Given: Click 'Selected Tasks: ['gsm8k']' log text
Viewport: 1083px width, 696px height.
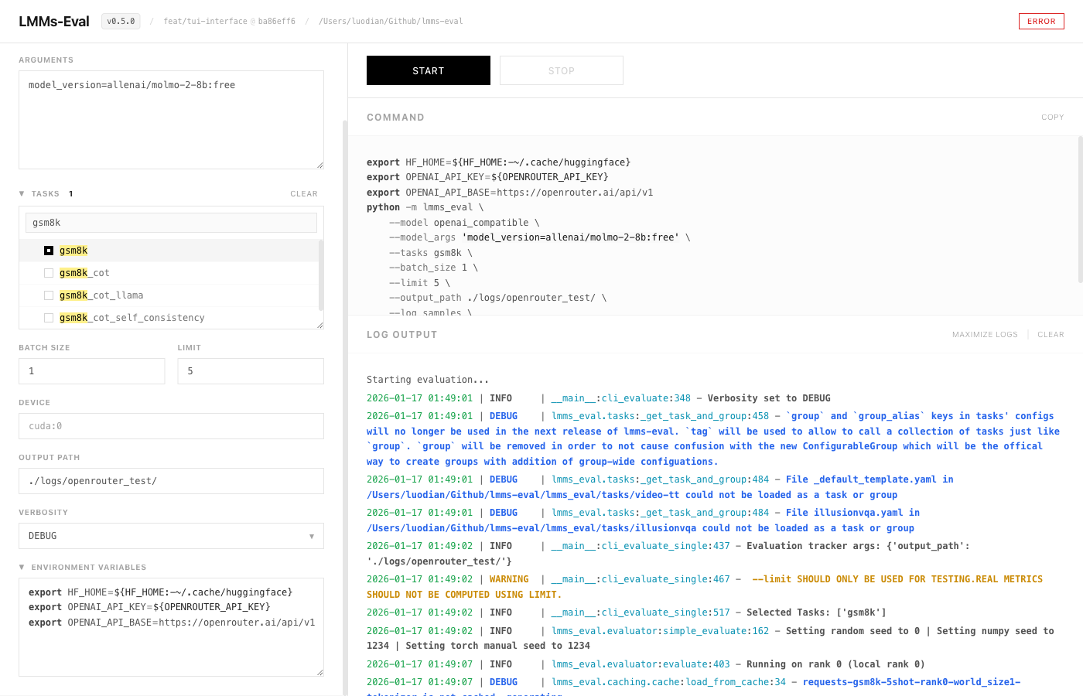Looking at the screenshot, I should (x=816, y=612).
